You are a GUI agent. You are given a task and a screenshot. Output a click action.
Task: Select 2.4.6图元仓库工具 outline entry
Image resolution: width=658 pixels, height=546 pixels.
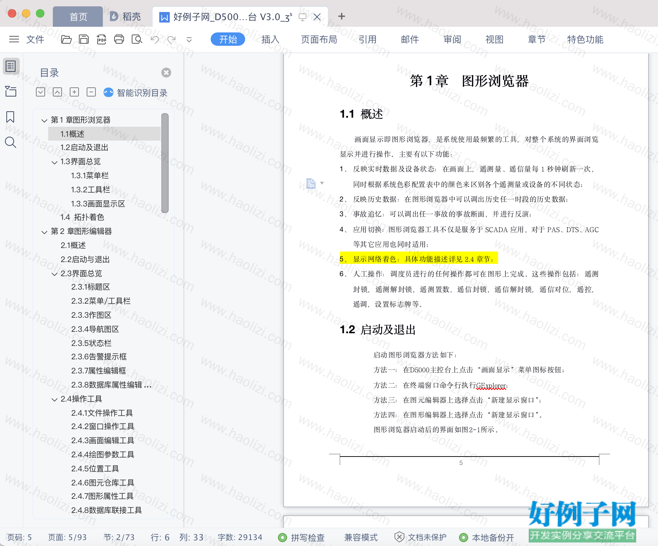(x=103, y=483)
